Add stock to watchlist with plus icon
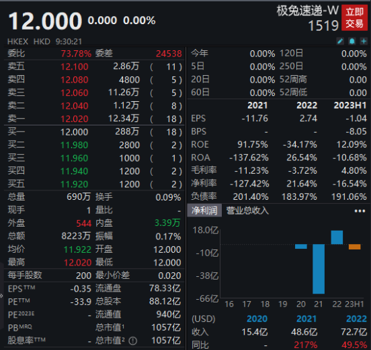 pyautogui.click(x=364, y=41)
